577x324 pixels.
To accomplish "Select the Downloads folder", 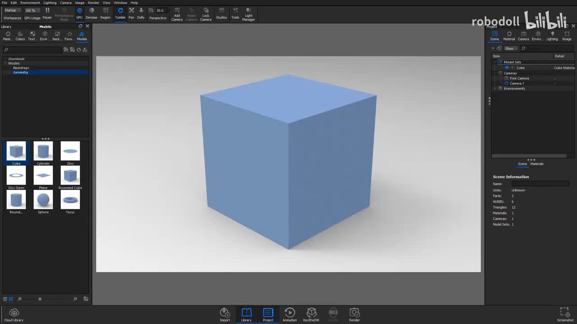I will pos(16,59).
